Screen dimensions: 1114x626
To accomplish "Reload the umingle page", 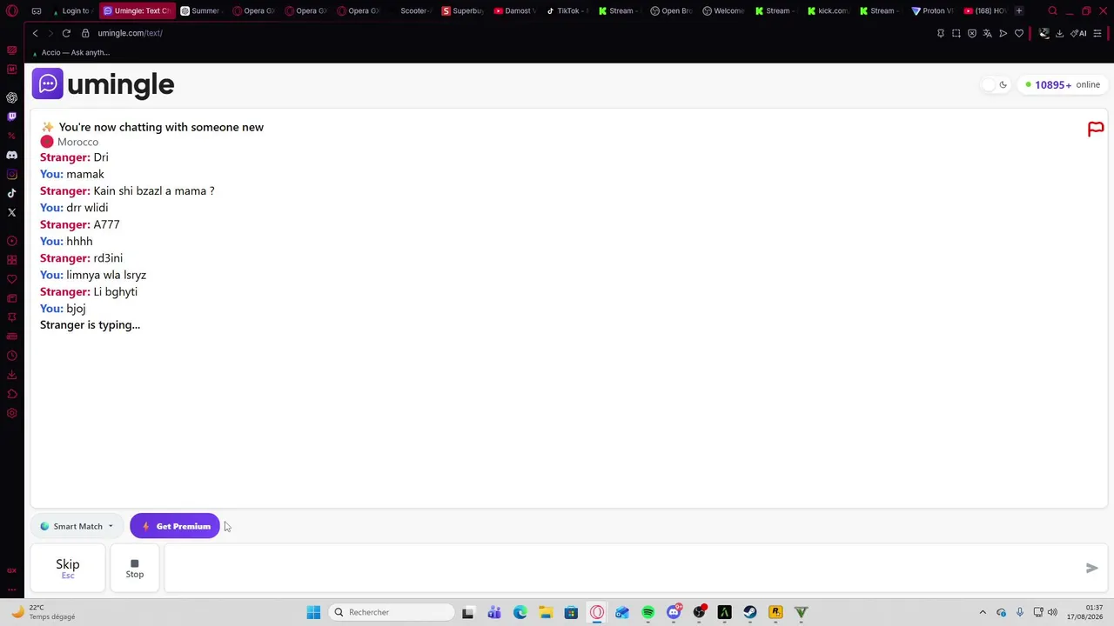I will [66, 33].
